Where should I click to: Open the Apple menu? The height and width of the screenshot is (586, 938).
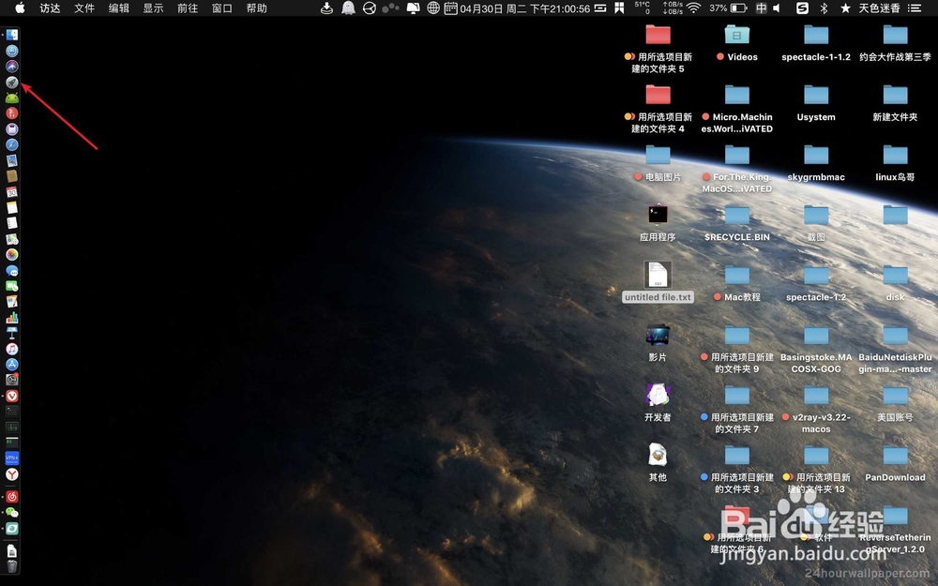tap(20, 8)
